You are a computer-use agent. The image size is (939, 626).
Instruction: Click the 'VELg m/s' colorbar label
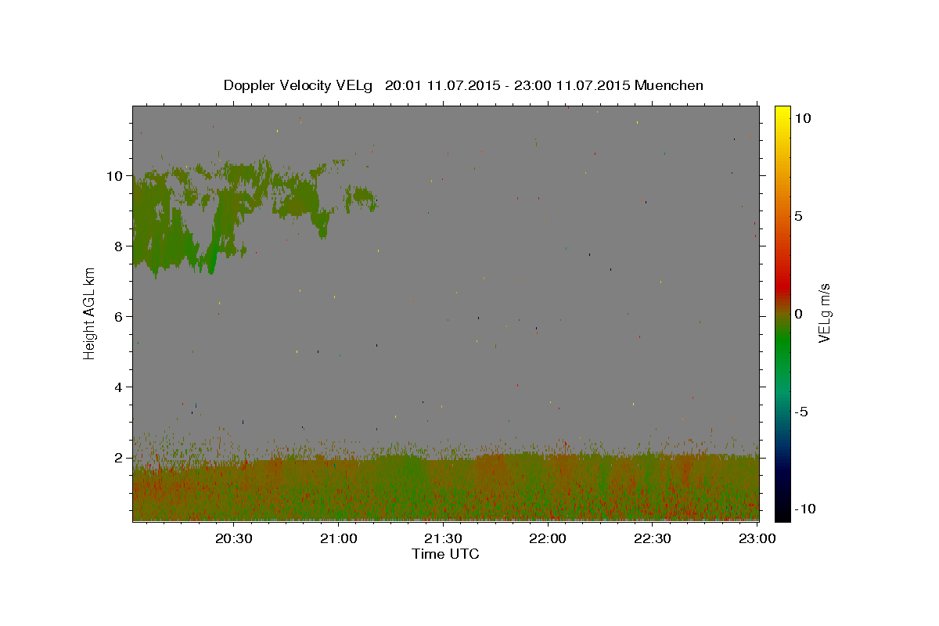coord(823,314)
